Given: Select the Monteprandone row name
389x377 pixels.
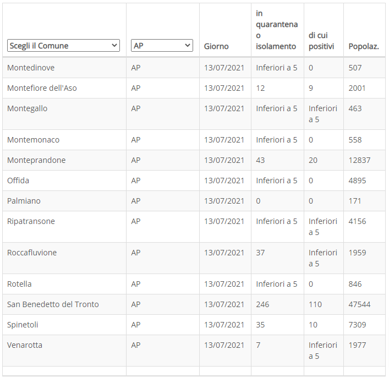Looking at the screenshot, I should (36, 160).
